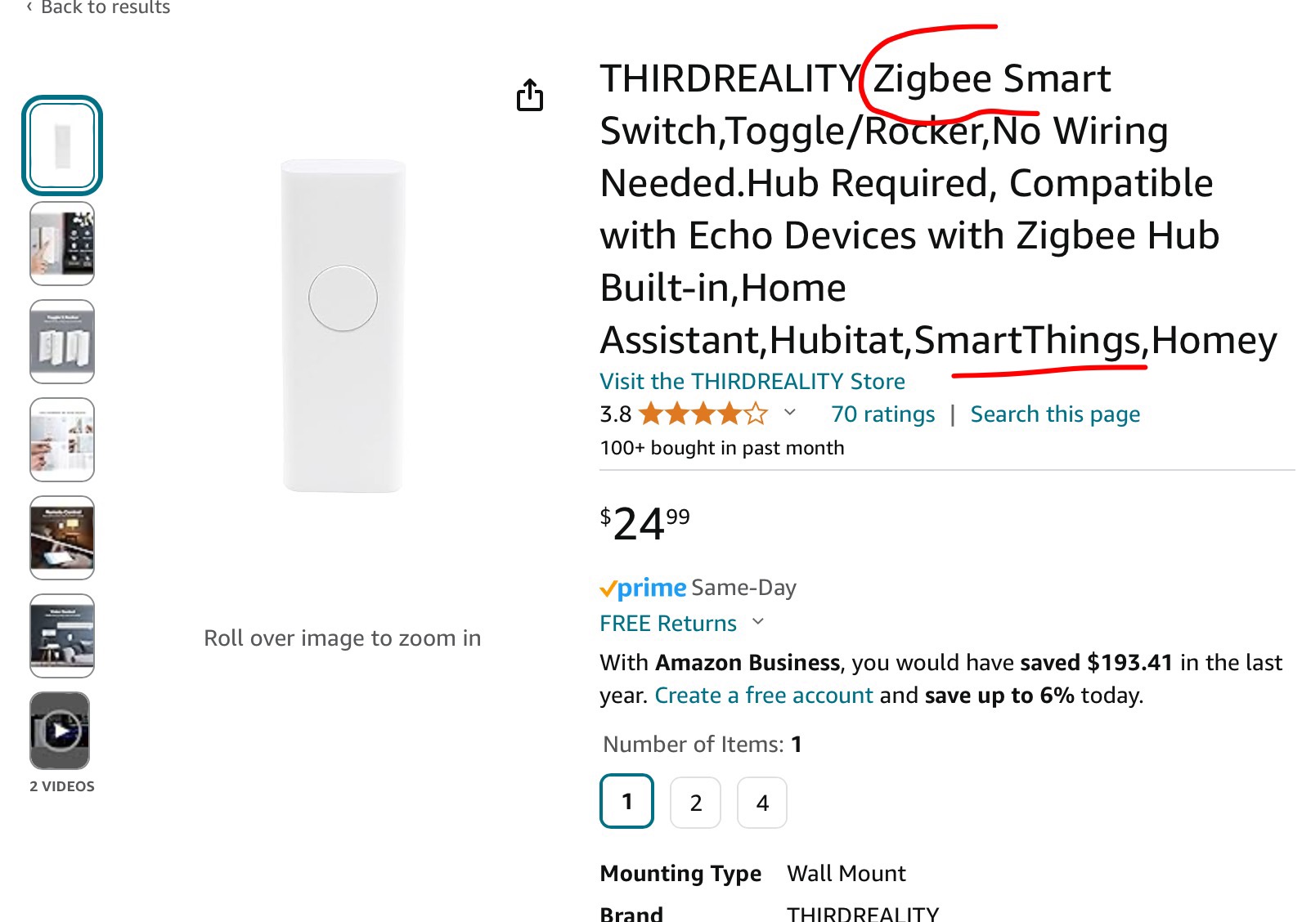The image size is (1302, 922).
Task: Click the play button on the video thumbnail
Action: (61, 730)
